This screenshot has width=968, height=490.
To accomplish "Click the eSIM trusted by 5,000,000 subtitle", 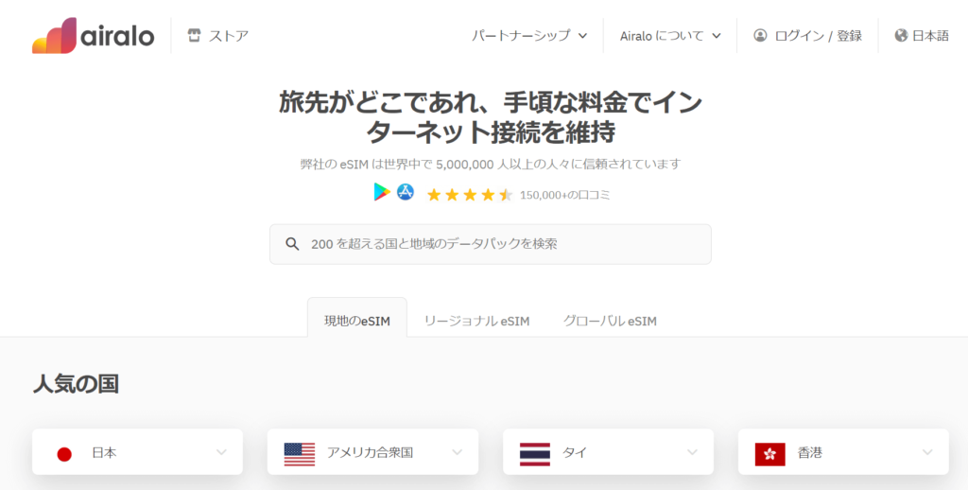I will coord(491,165).
